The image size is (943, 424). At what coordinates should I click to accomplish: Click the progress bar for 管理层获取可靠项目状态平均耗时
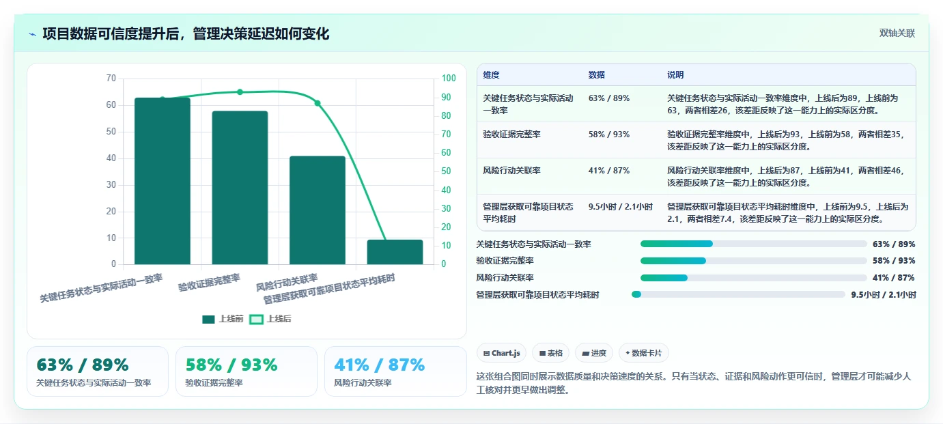(x=739, y=294)
